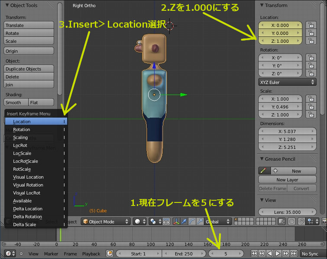Lock the Location X value

311,25
